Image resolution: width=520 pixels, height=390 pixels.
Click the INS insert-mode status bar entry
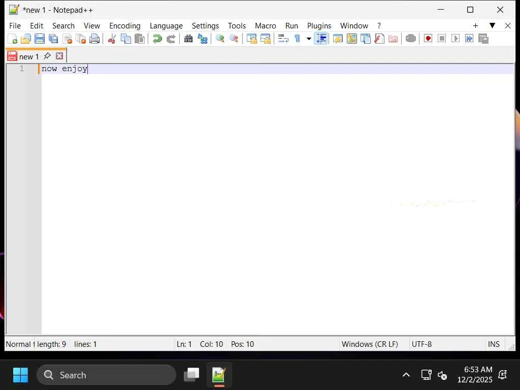point(494,344)
